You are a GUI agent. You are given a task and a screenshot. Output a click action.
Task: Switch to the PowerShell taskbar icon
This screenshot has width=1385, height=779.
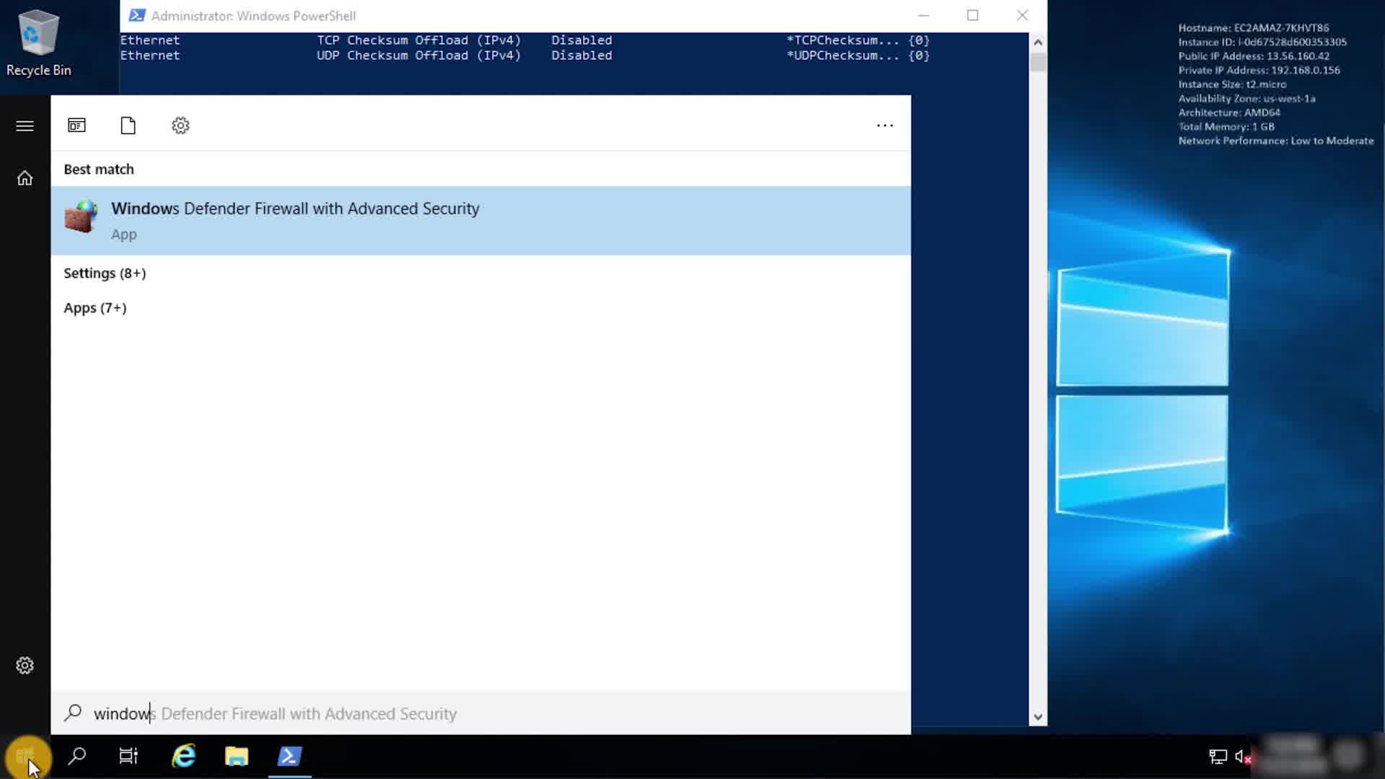pyautogui.click(x=289, y=756)
